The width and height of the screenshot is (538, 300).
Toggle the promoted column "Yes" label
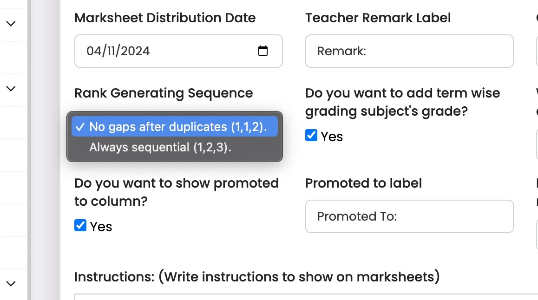(103, 227)
